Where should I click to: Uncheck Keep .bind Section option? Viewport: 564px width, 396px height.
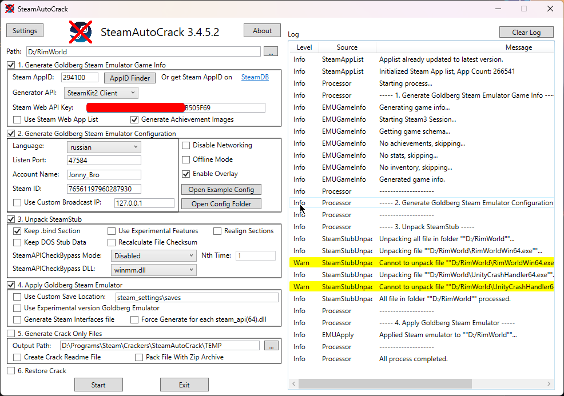pos(17,231)
